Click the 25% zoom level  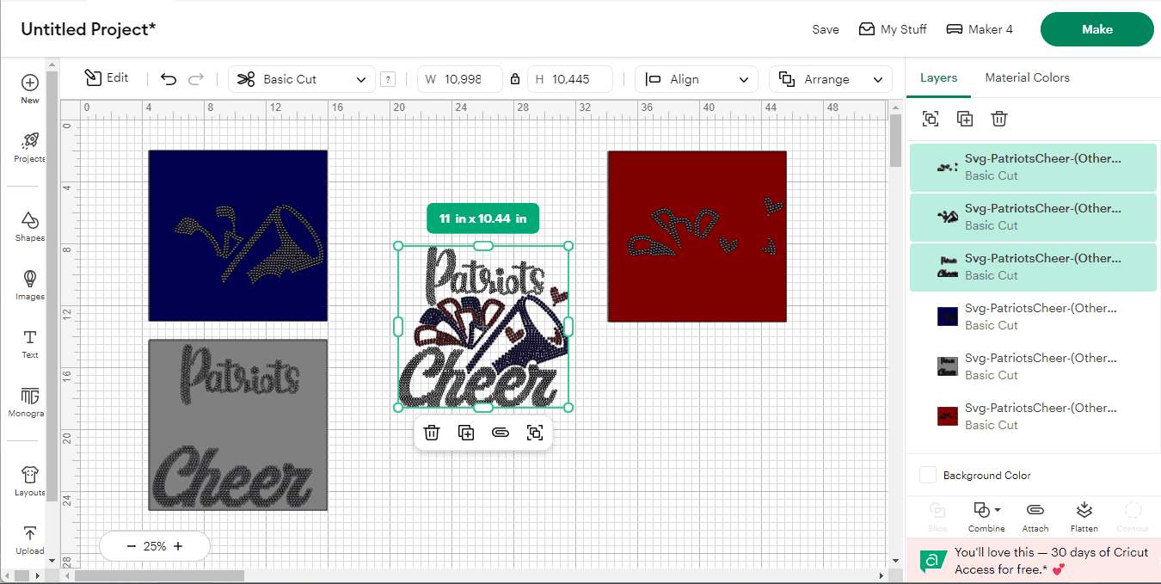pyautogui.click(x=155, y=546)
